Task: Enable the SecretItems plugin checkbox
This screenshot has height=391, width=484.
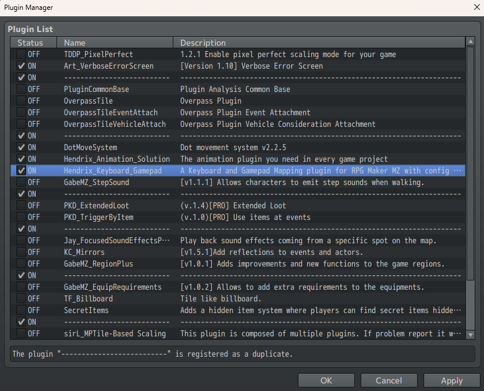Action: pyautogui.click(x=21, y=310)
